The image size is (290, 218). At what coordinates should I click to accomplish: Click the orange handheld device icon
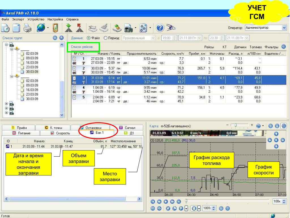(x=56, y=28)
